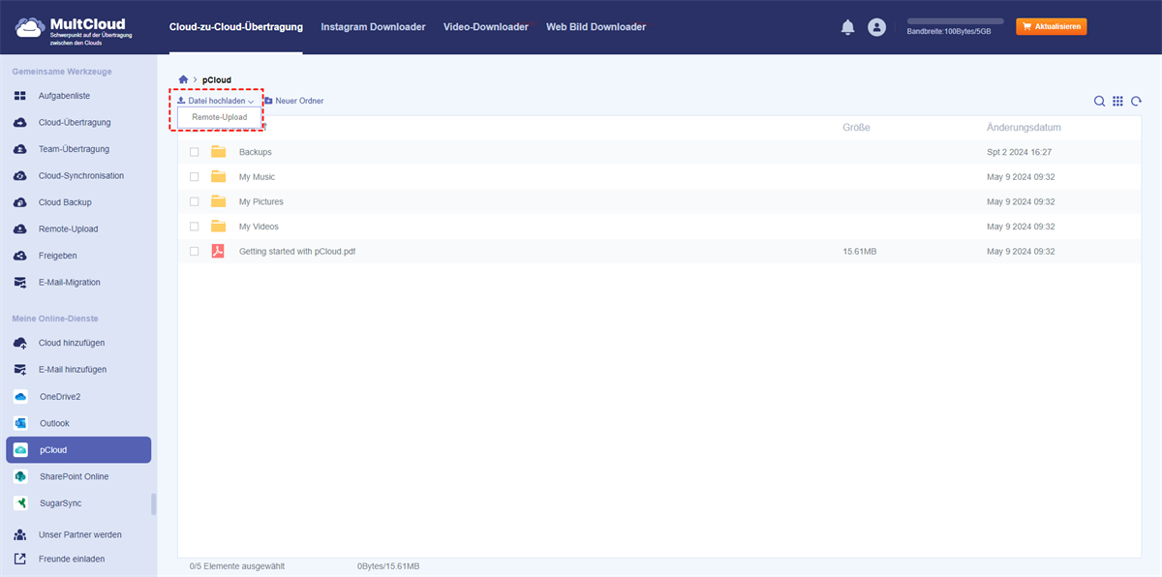
Task: Open the user account avatar icon
Action: tap(877, 27)
